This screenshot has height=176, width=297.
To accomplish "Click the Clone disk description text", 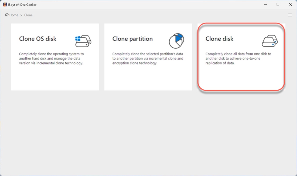I will coord(239,58).
